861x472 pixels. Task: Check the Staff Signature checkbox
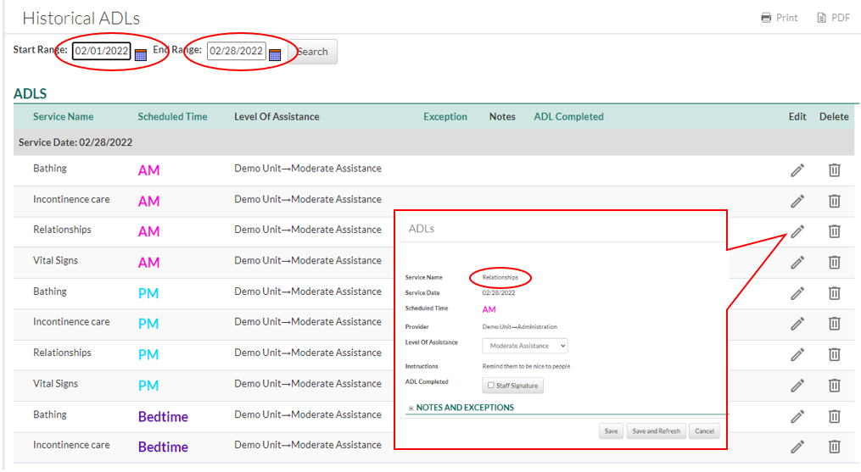coord(491,386)
